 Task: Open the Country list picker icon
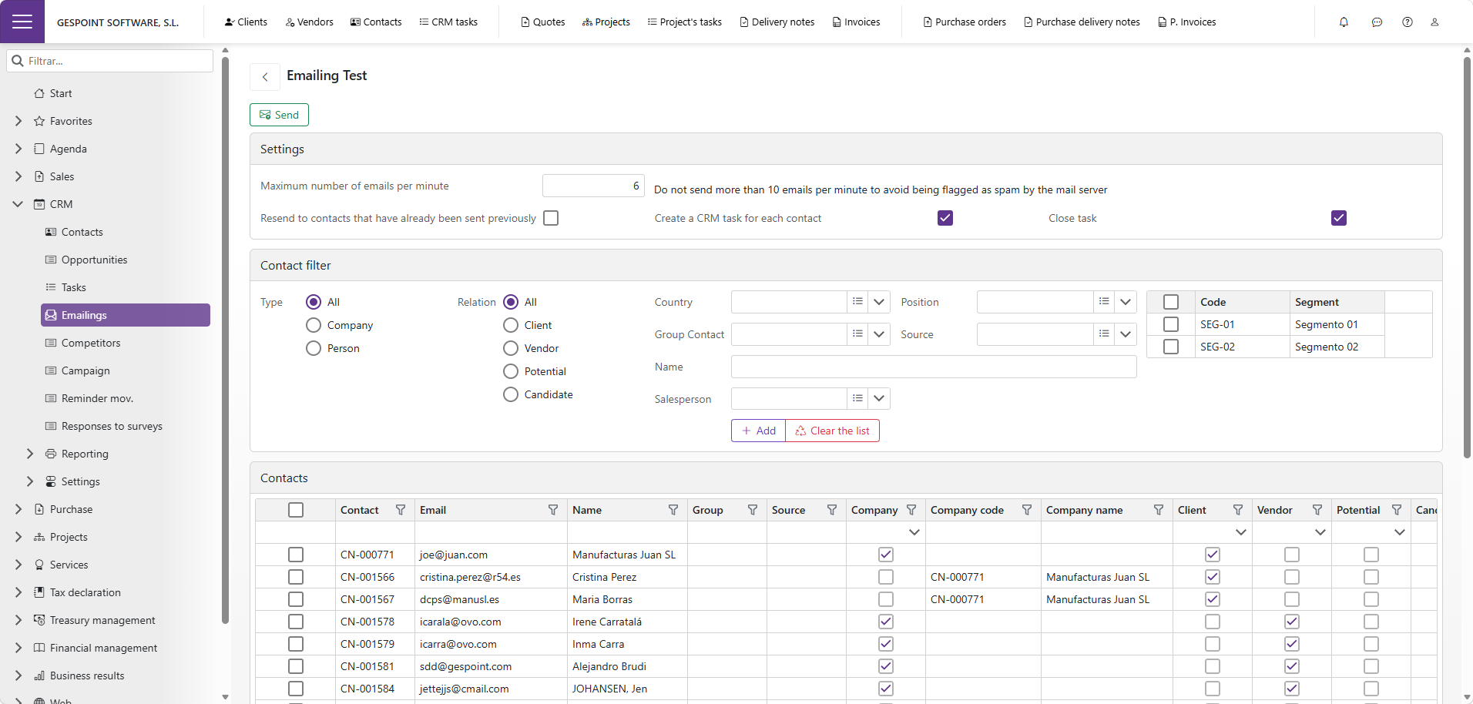pos(857,302)
